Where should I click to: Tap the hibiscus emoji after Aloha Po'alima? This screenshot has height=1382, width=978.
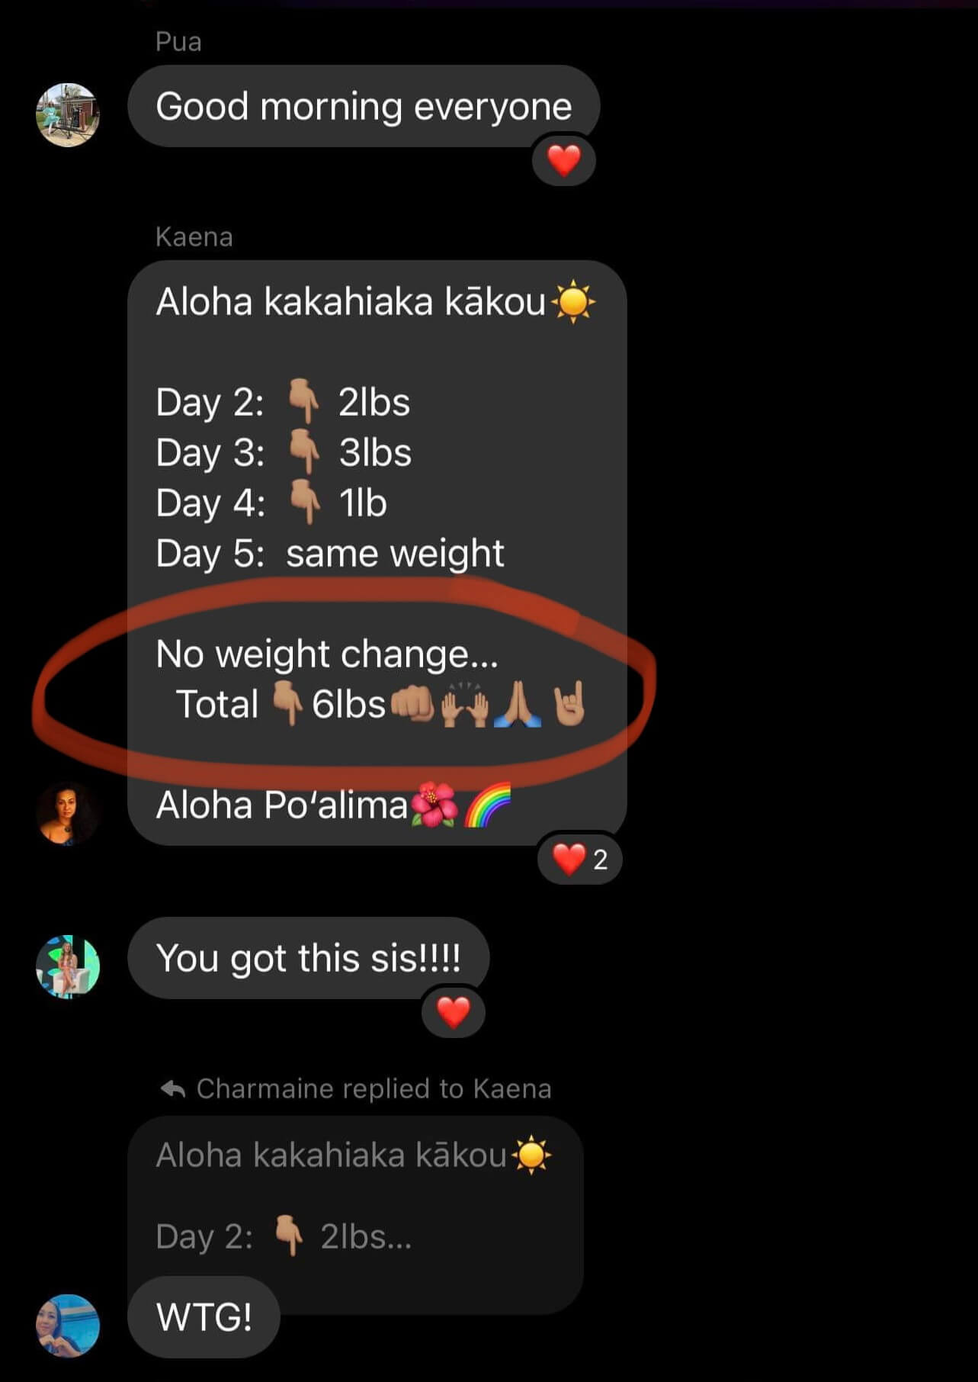[x=434, y=805]
